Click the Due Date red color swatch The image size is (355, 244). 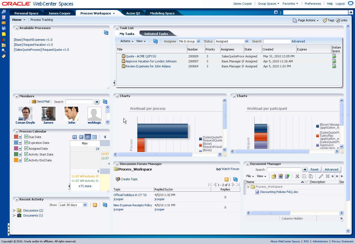coord(16,137)
